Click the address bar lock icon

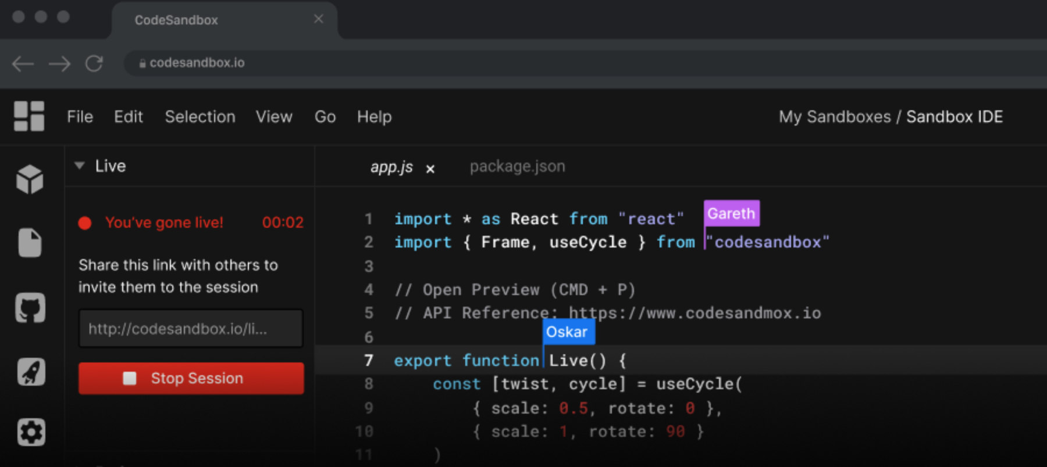coord(143,63)
